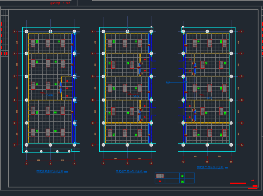Select the green grid symbol in legend table

(x=182, y=181)
